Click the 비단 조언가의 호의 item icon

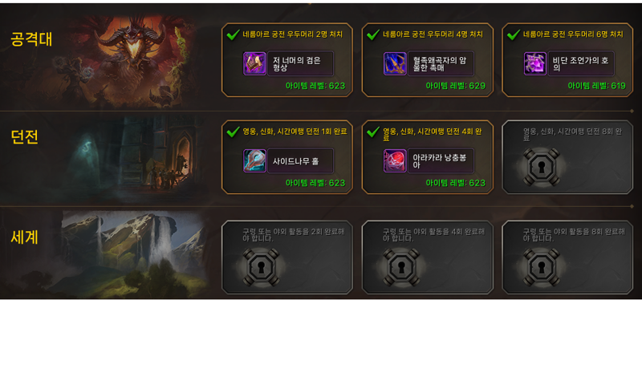coord(535,63)
